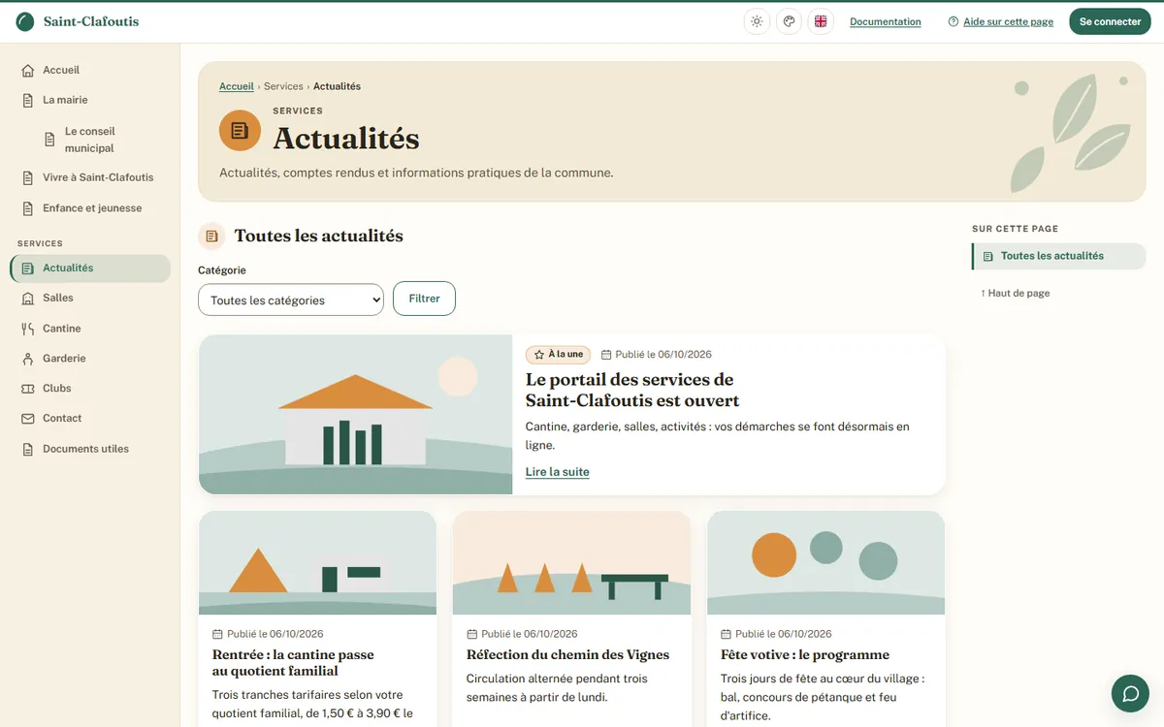
Task: Click Lire la suite link
Action: click(x=558, y=472)
